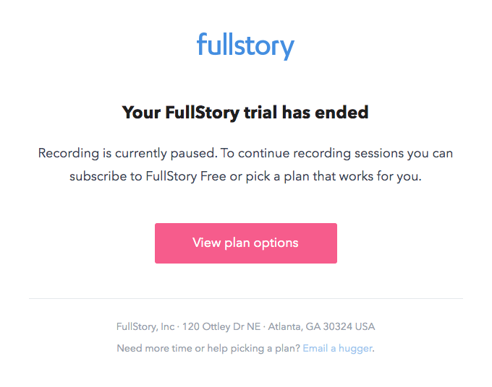Follow the Email a hugger link
The height and width of the screenshot is (387, 492).
pos(337,348)
